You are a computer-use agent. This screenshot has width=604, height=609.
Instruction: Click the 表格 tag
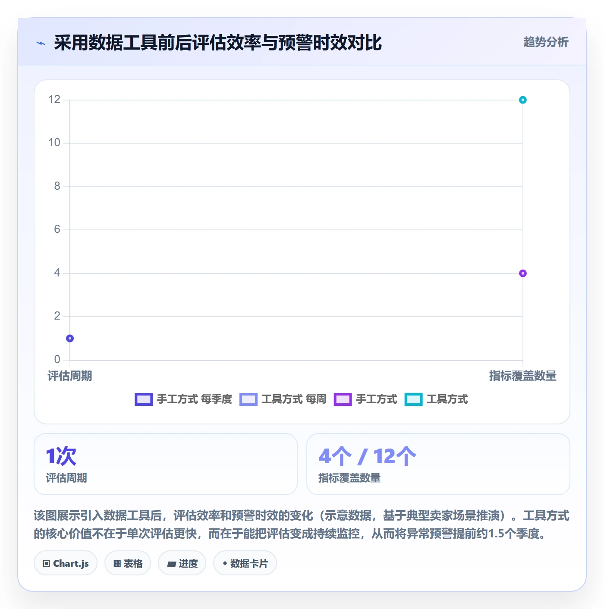(128, 563)
